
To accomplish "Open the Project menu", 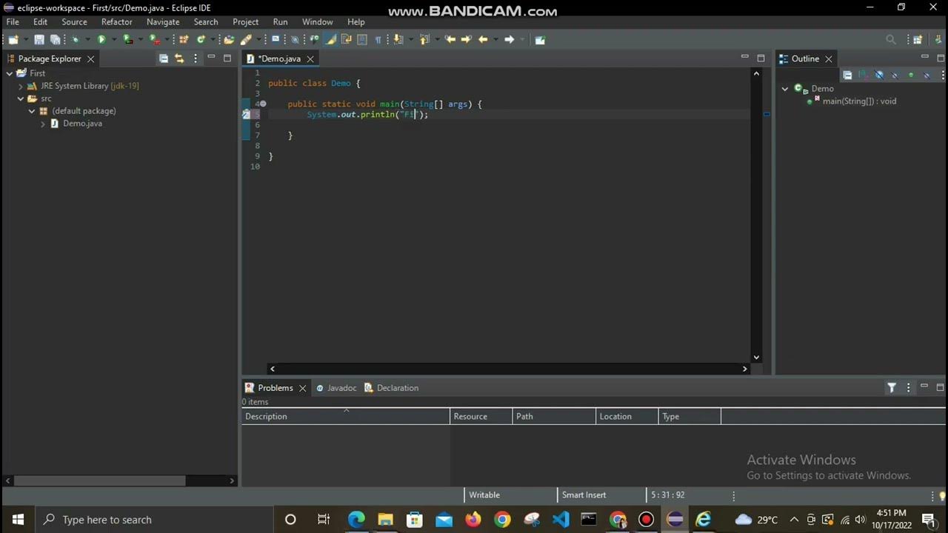I will coord(246,22).
